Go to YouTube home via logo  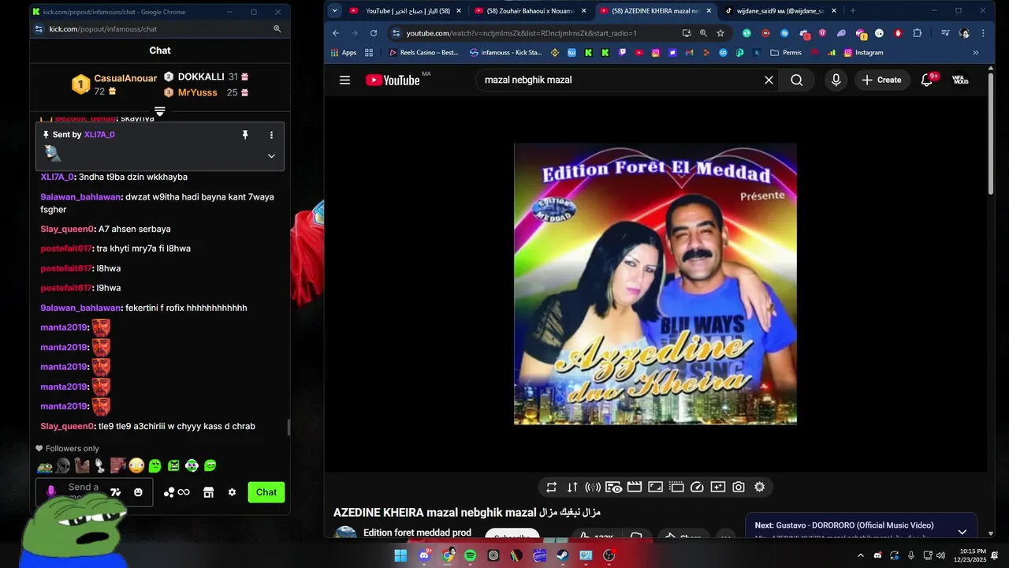[393, 80]
